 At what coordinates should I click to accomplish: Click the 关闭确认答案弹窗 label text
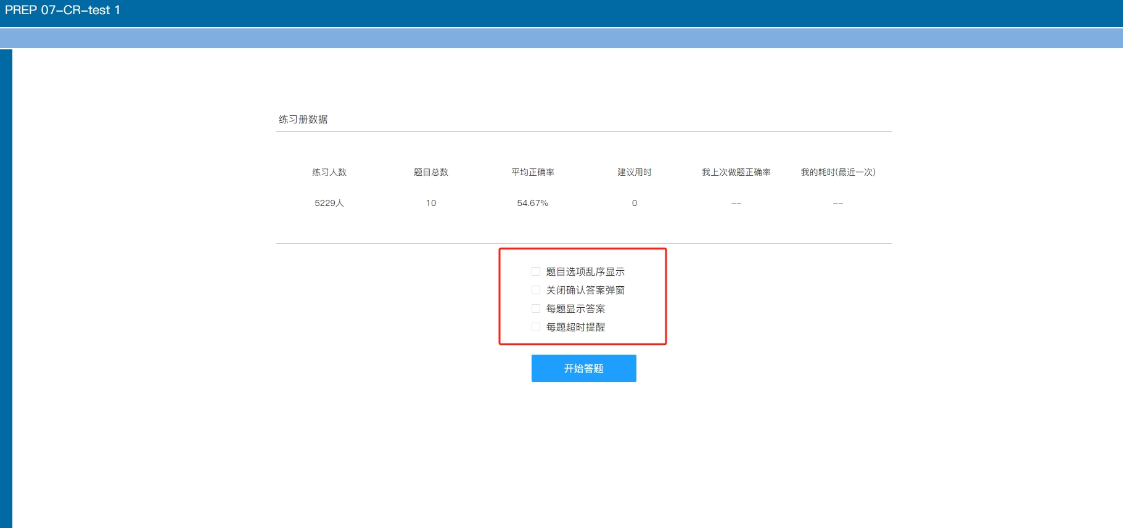point(585,290)
